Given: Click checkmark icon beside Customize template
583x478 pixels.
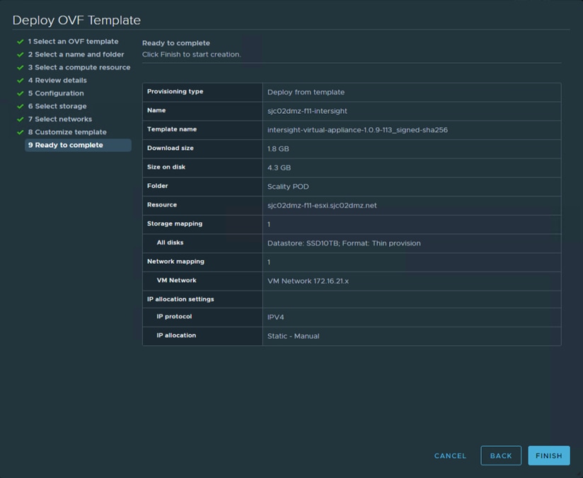Looking at the screenshot, I should (x=21, y=132).
